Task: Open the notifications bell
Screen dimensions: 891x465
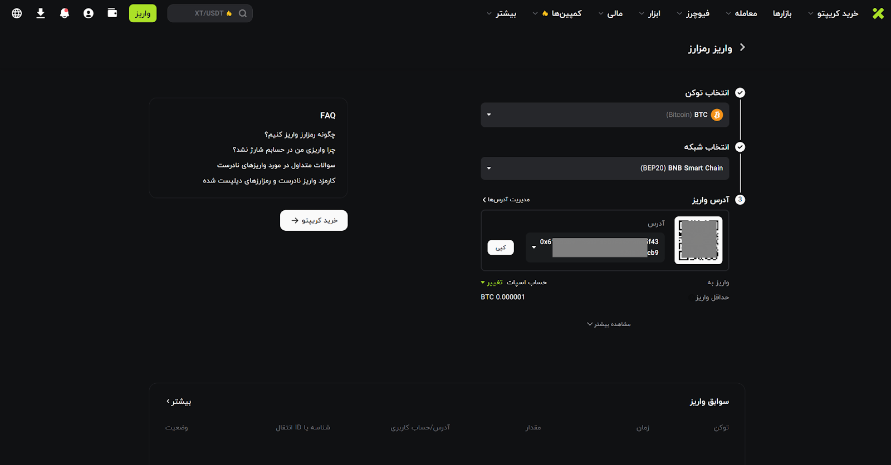Action: [x=65, y=13]
